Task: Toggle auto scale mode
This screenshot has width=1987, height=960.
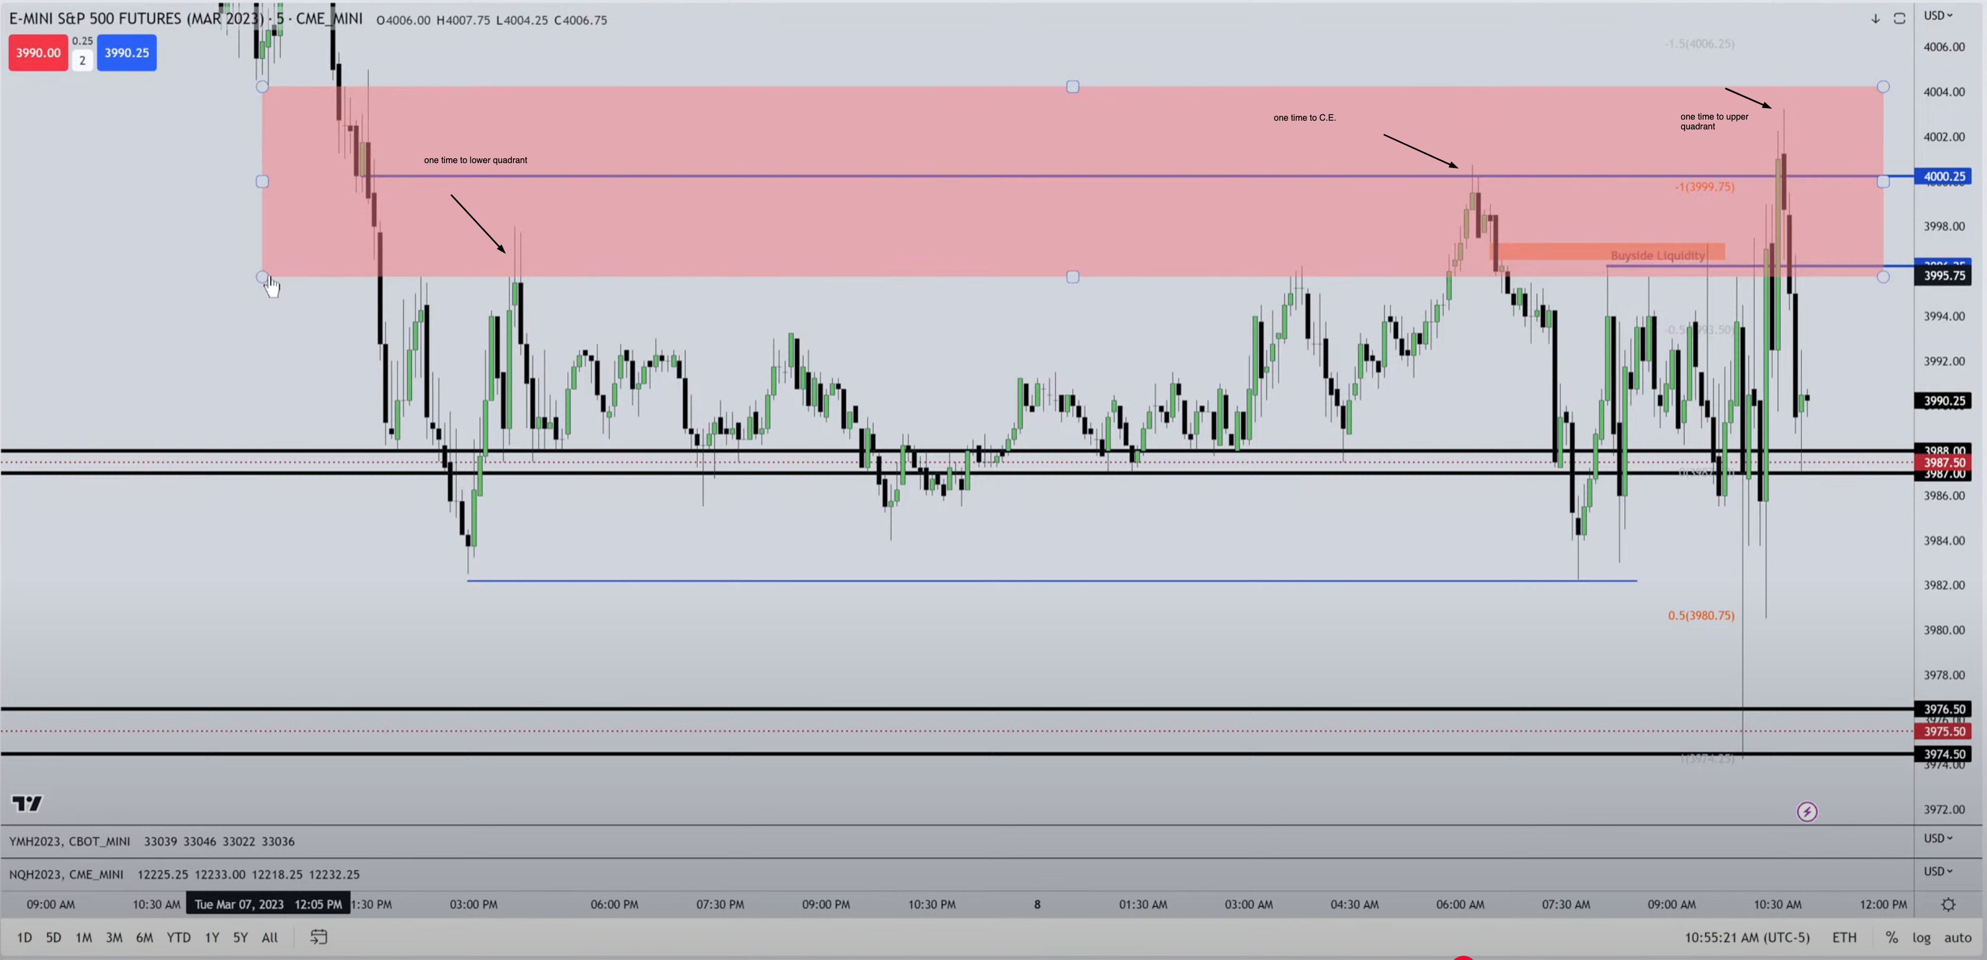Action: click(x=1958, y=938)
